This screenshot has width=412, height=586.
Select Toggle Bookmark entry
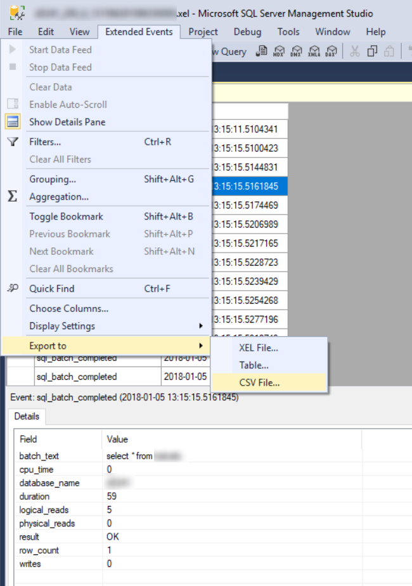106,216
